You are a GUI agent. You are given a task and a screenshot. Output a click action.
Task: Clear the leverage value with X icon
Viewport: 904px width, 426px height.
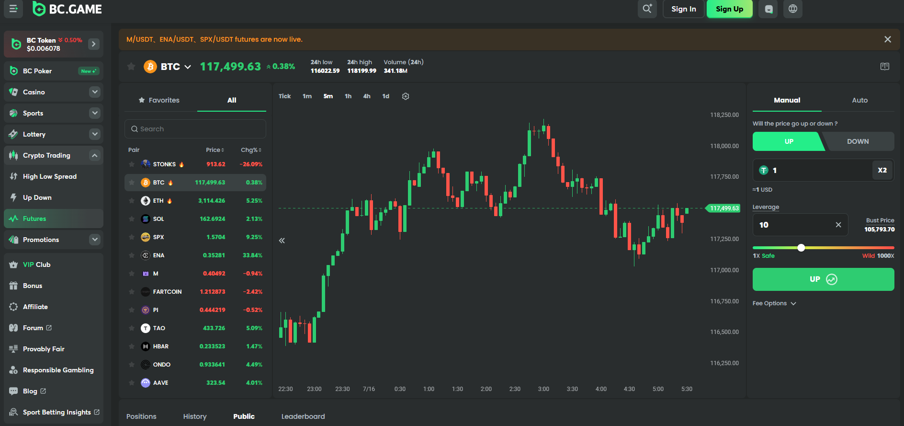pos(838,225)
